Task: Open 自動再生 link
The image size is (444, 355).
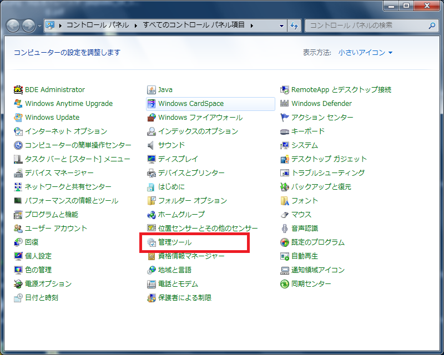Action: tap(305, 256)
